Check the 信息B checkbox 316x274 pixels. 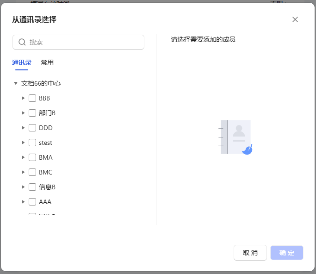click(32, 187)
